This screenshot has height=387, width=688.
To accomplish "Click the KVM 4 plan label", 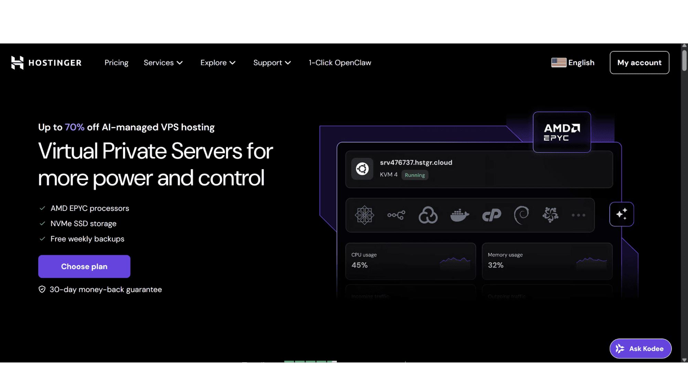I will click(x=389, y=175).
